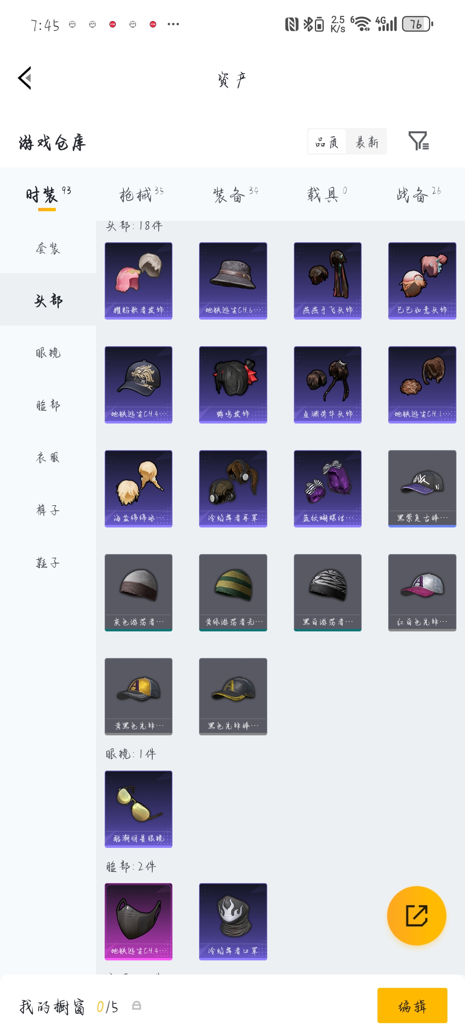Switch sorting to 最新
This screenshot has width=465, height=1036.
(367, 142)
